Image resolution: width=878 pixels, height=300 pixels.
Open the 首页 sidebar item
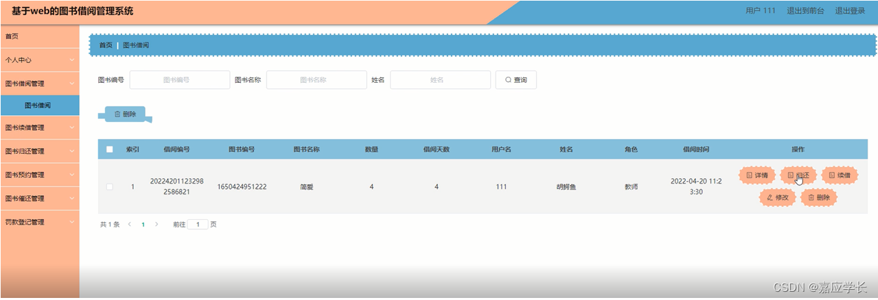tap(40, 36)
